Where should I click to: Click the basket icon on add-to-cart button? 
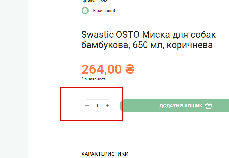click(x=208, y=106)
